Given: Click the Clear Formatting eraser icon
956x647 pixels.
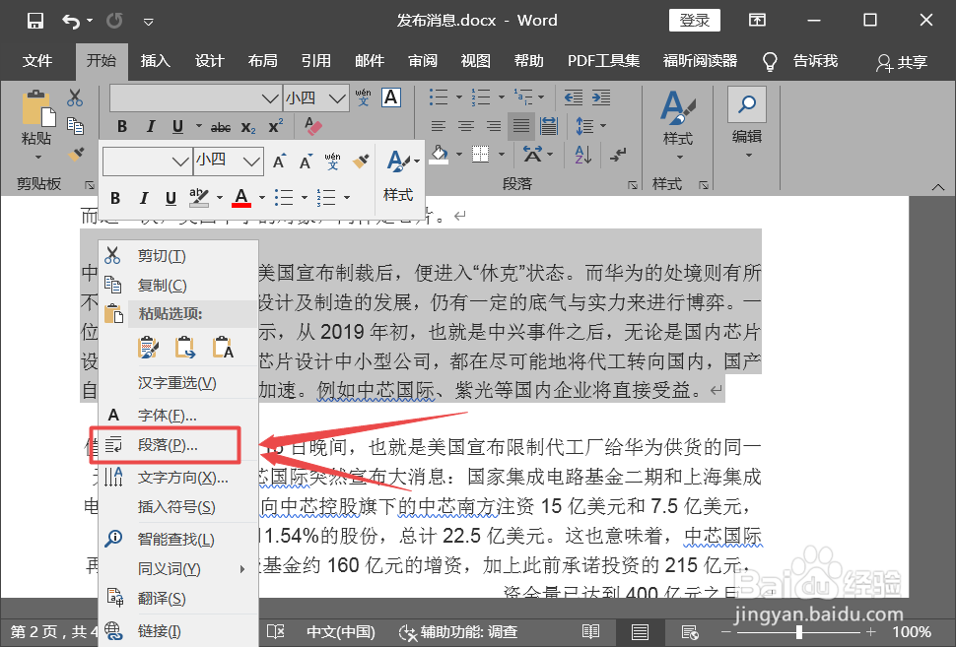Looking at the screenshot, I should pos(313,126).
